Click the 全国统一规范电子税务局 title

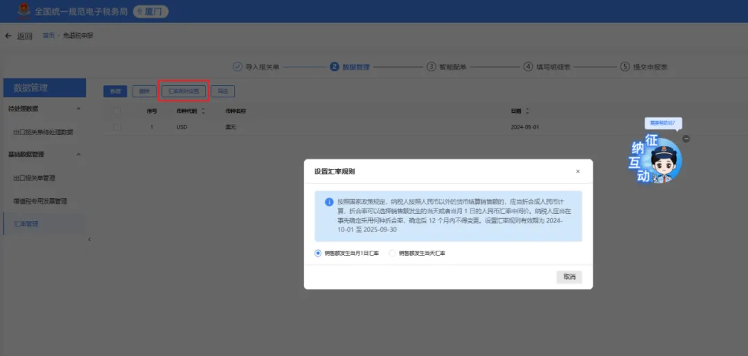pos(81,11)
